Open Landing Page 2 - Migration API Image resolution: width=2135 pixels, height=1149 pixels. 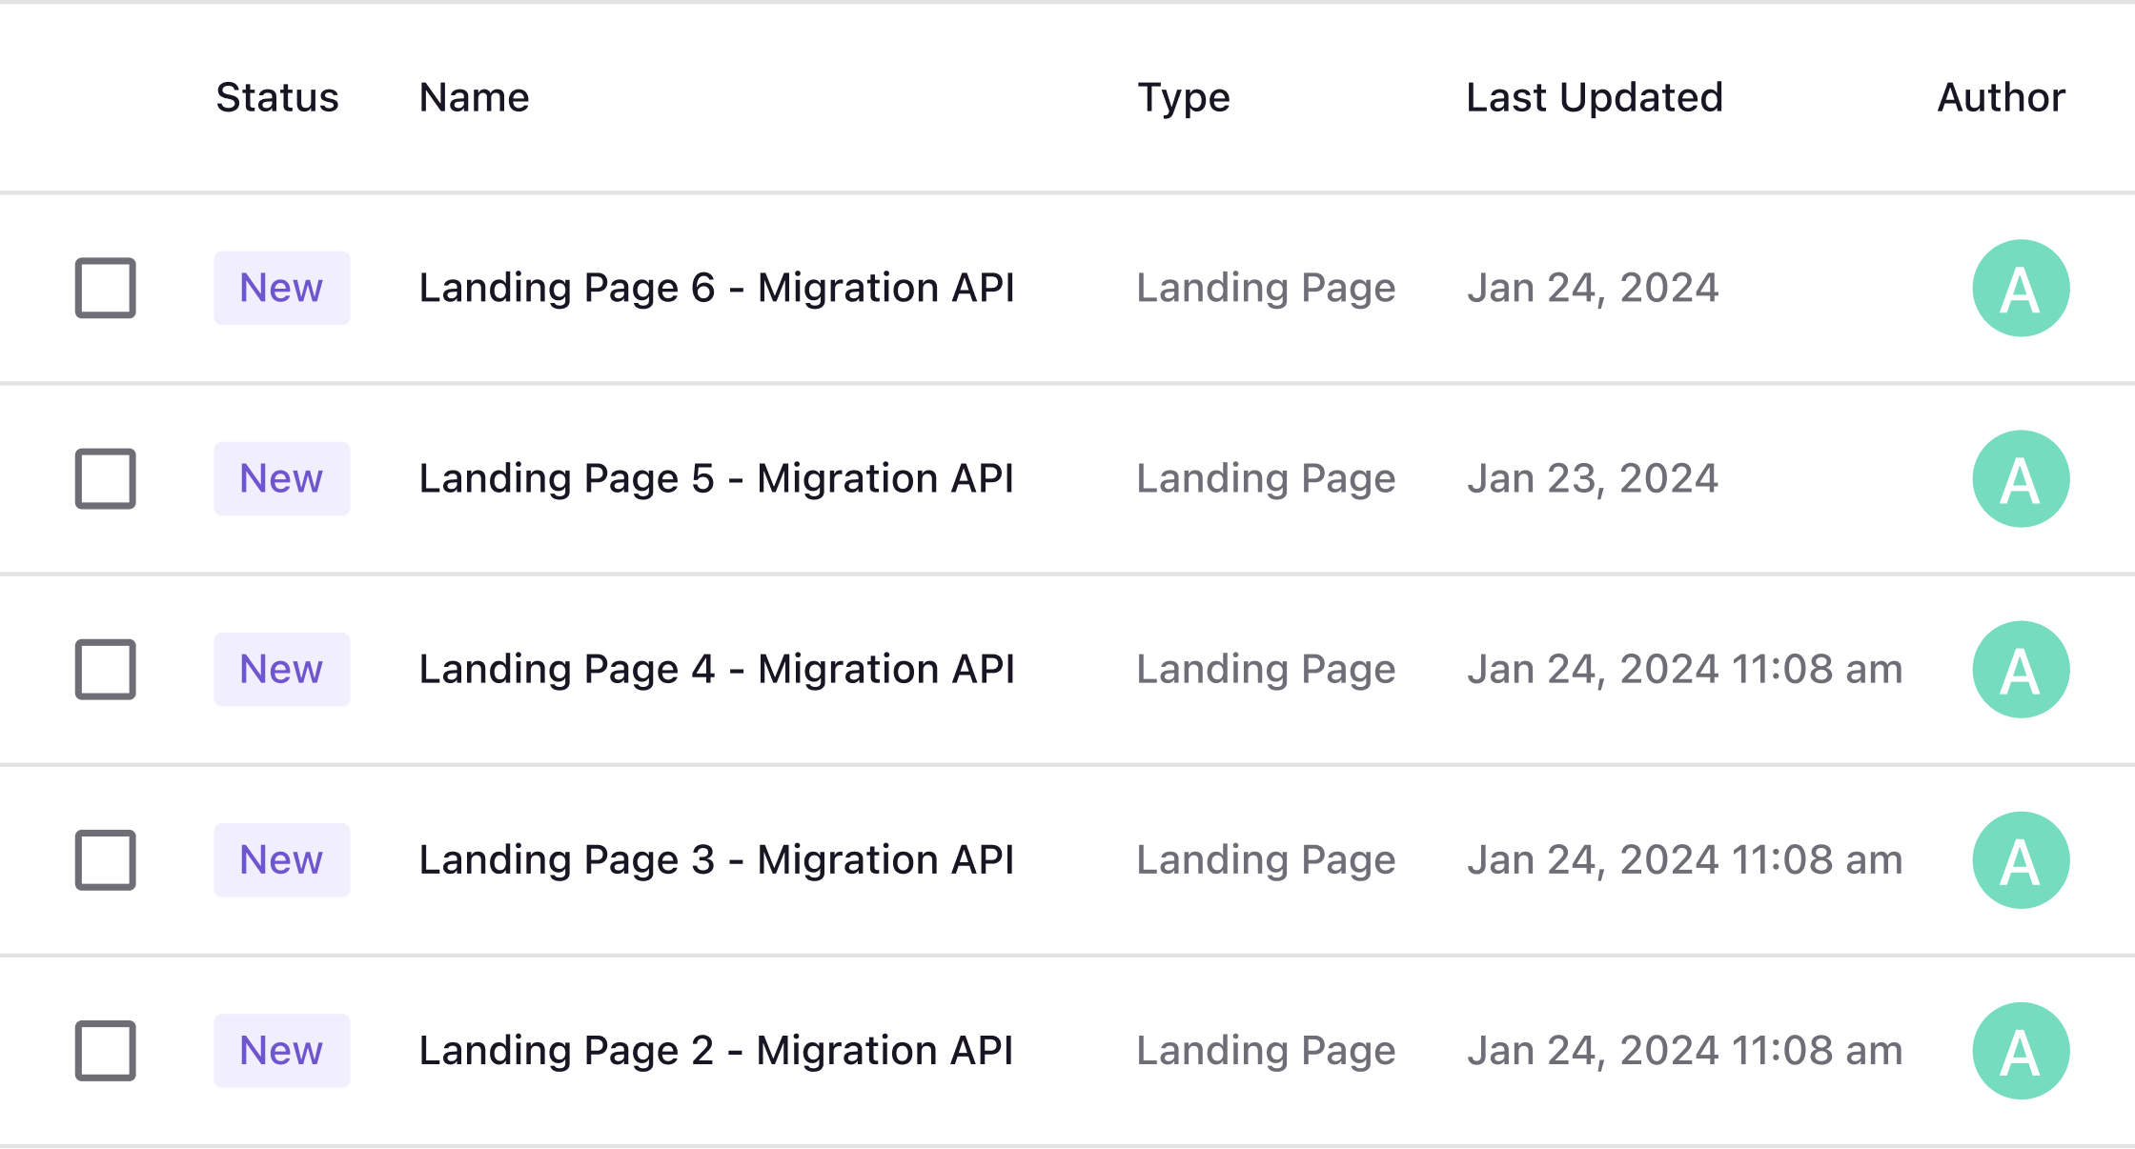(717, 1050)
